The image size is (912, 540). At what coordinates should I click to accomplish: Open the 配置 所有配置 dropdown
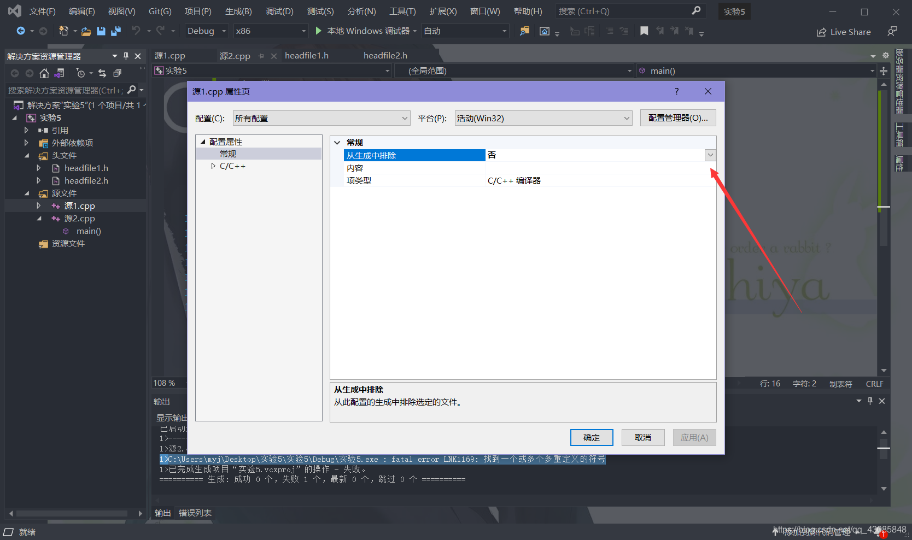(321, 118)
